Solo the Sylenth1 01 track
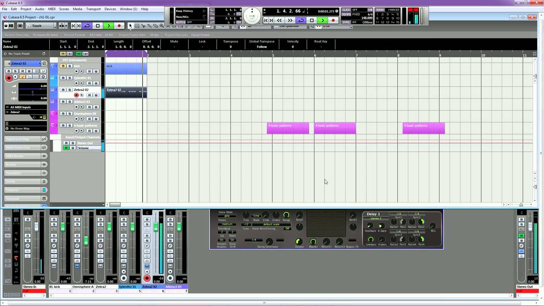This screenshot has width=544, height=306. pyautogui.click(x=69, y=78)
